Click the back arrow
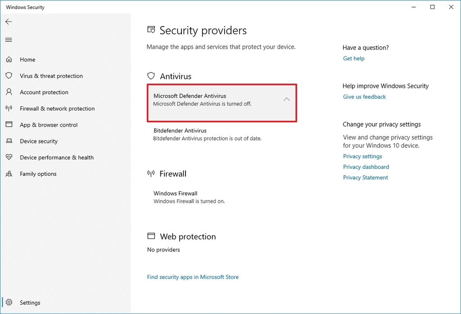This screenshot has height=314, width=461. [x=8, y=21]
